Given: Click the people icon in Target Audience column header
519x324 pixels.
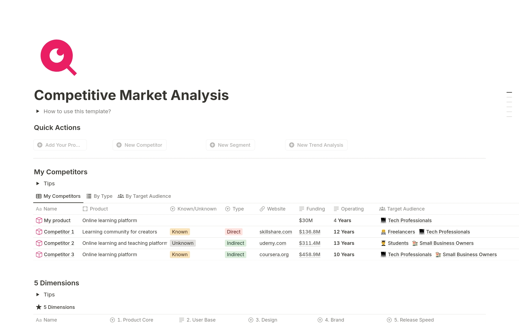Looking at the screenshot, I should (x=382, y=209).
